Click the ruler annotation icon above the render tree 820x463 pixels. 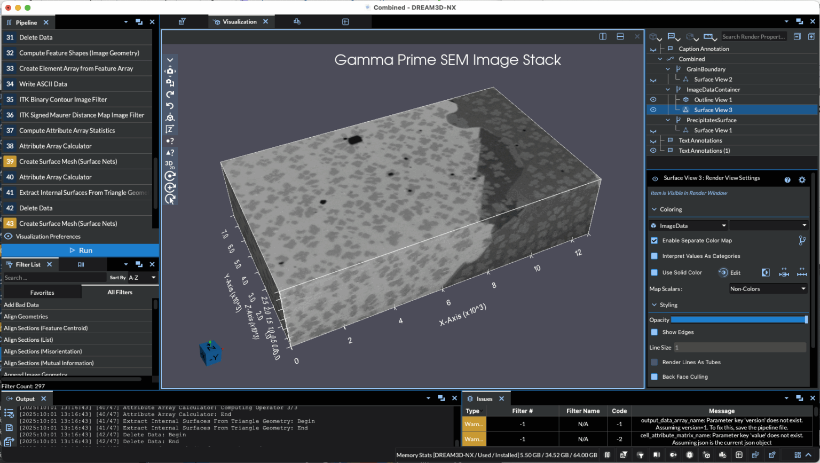pos(709,36)
